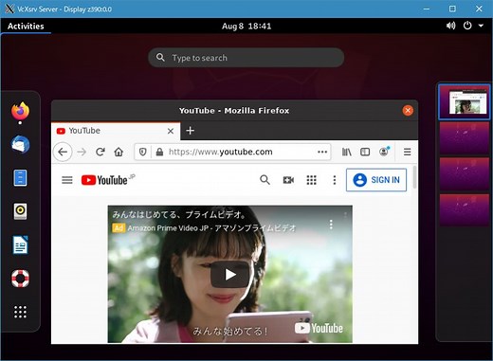The image size is (493, 361).
Task: Click the Amazon Prime Video JP ad title
Action: tap(211, 228)
